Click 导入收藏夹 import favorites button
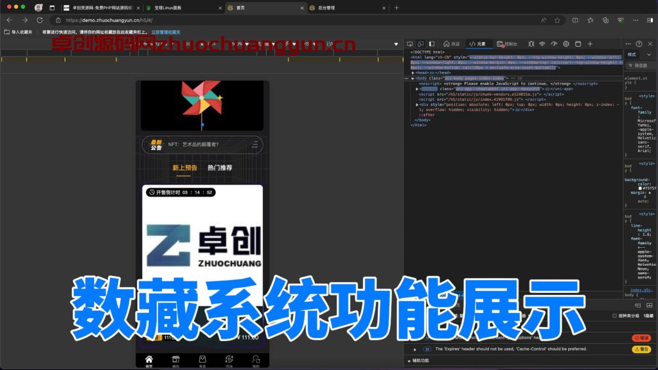658x370 pixels. pyautogui.click(x=18, y=32)
